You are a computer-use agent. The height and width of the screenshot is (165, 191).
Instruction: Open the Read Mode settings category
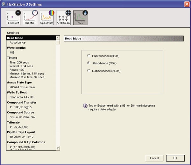(31, 38)
